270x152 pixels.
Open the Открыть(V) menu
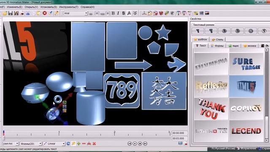point(31,7)
